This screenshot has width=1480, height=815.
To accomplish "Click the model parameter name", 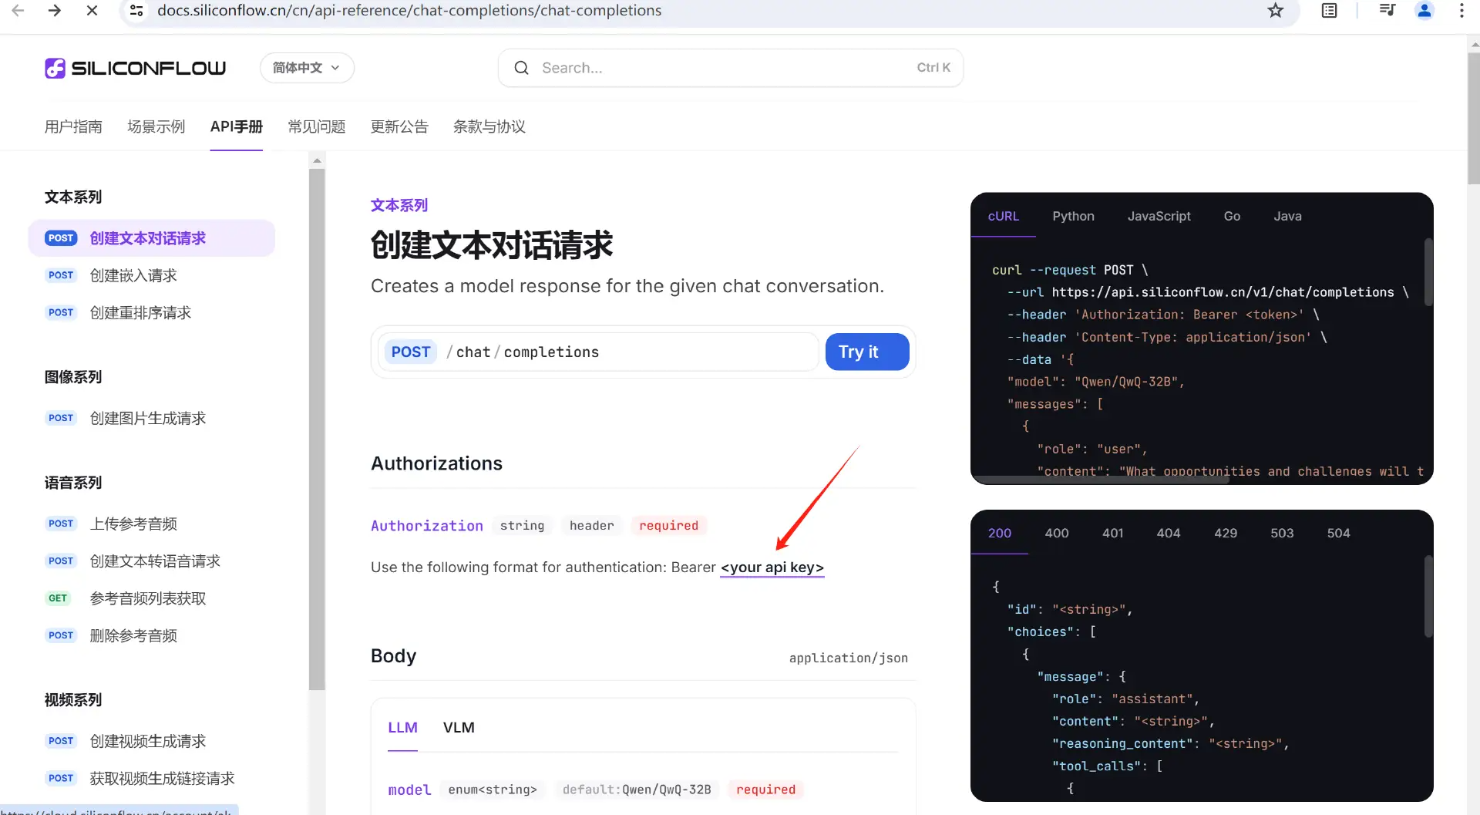I will pyautogui.click(x=409, y=790).
